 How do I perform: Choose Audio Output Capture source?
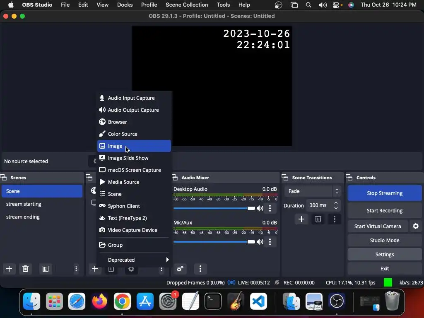click(x=134, y=110)
